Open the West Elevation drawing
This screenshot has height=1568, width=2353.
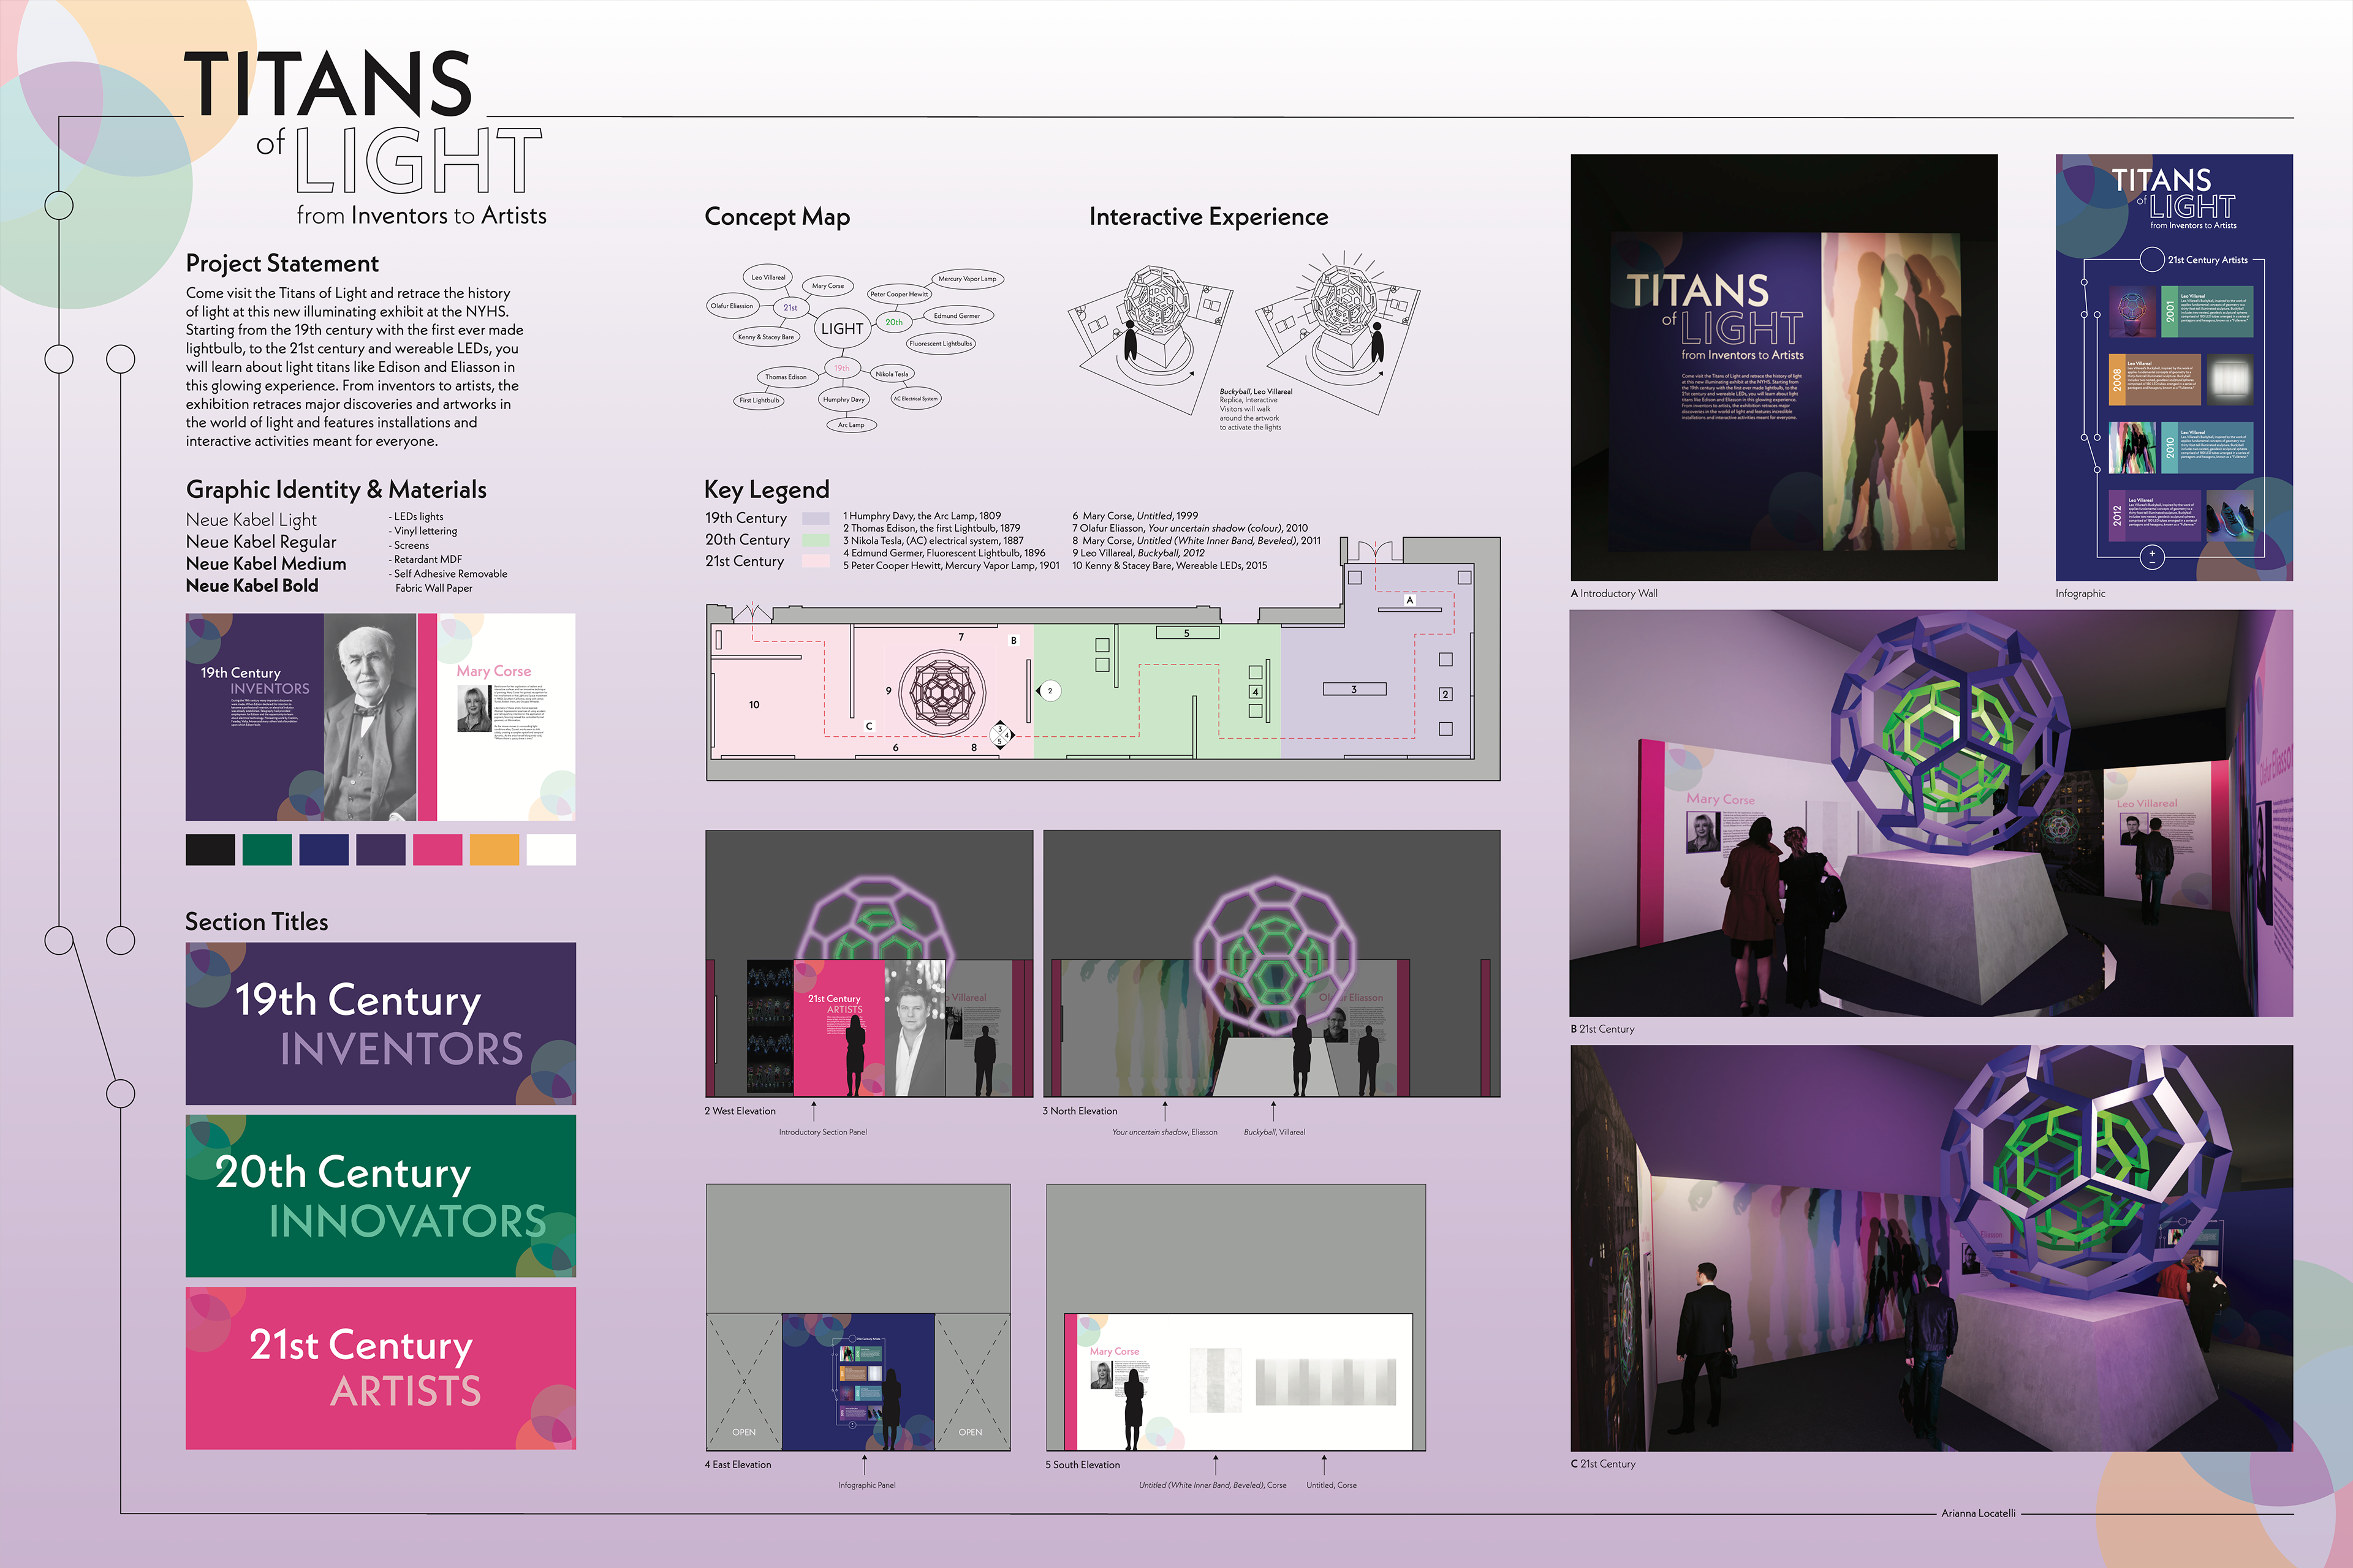tap(870, 964)
